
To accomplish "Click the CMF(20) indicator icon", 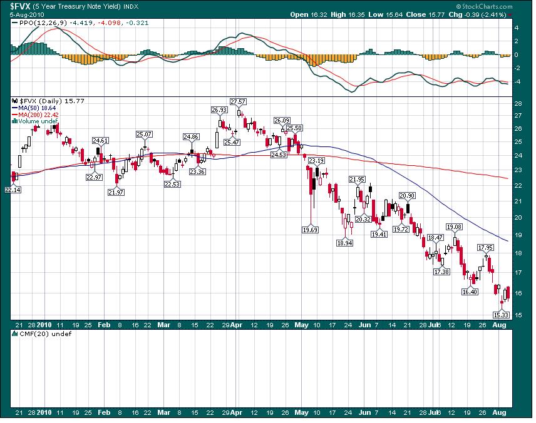I will (x=14, y=334).
